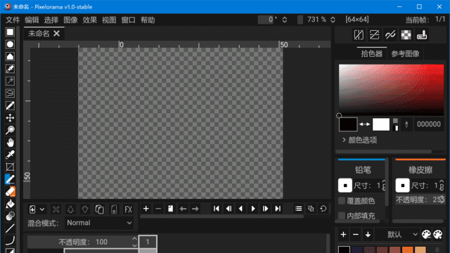Swap left and right colors
The image size is (450, 253).
click(364, 124)
